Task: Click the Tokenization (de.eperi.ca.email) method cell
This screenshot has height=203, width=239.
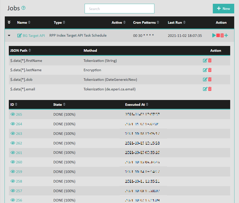Action: tap(110, 89)
